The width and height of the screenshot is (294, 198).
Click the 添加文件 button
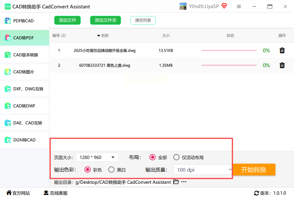[67, 20]
